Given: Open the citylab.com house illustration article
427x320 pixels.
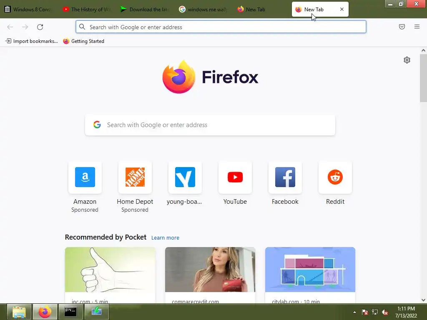Looking at the screenshot, I should 310,270.
